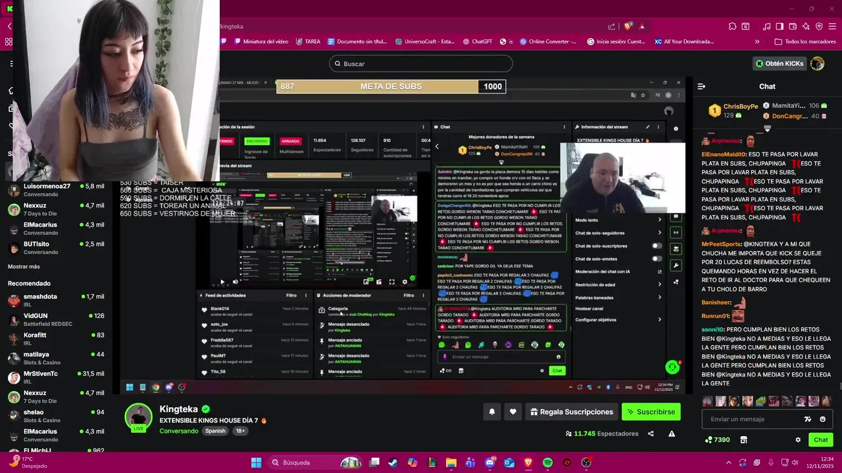
Task: Click the Brave Shields lion icon
Action: (x=628, y=26)
